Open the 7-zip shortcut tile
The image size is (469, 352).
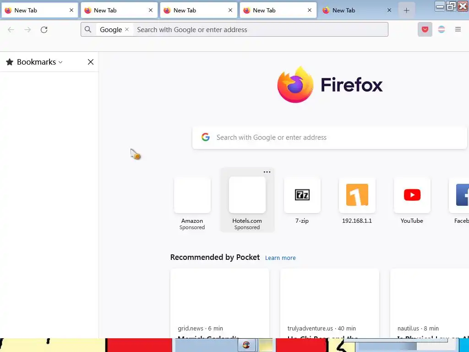coord(302,201)
